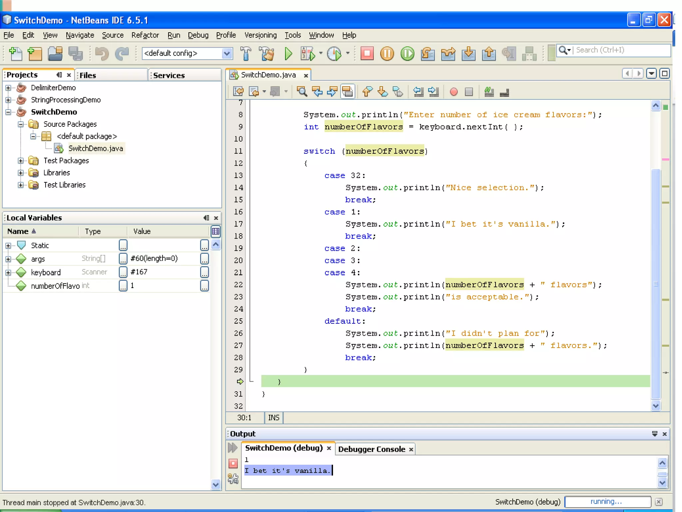
Task: Pause the debugging session
Action: (387, 54)
